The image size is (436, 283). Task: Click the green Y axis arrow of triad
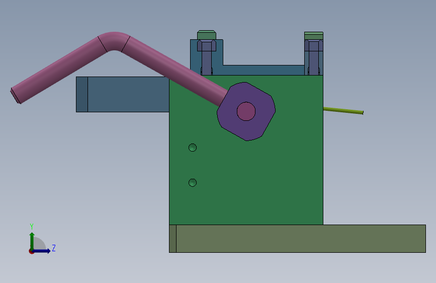click(32, 240)
